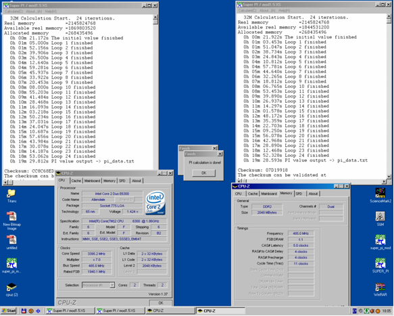Click 'Loop 24 finished' line in the left Super PI window
394x316 pixels.
(x=53, y=156)
